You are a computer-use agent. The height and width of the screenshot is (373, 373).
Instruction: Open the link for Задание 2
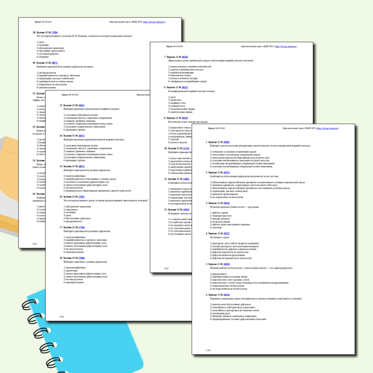(x=227, y=172)
